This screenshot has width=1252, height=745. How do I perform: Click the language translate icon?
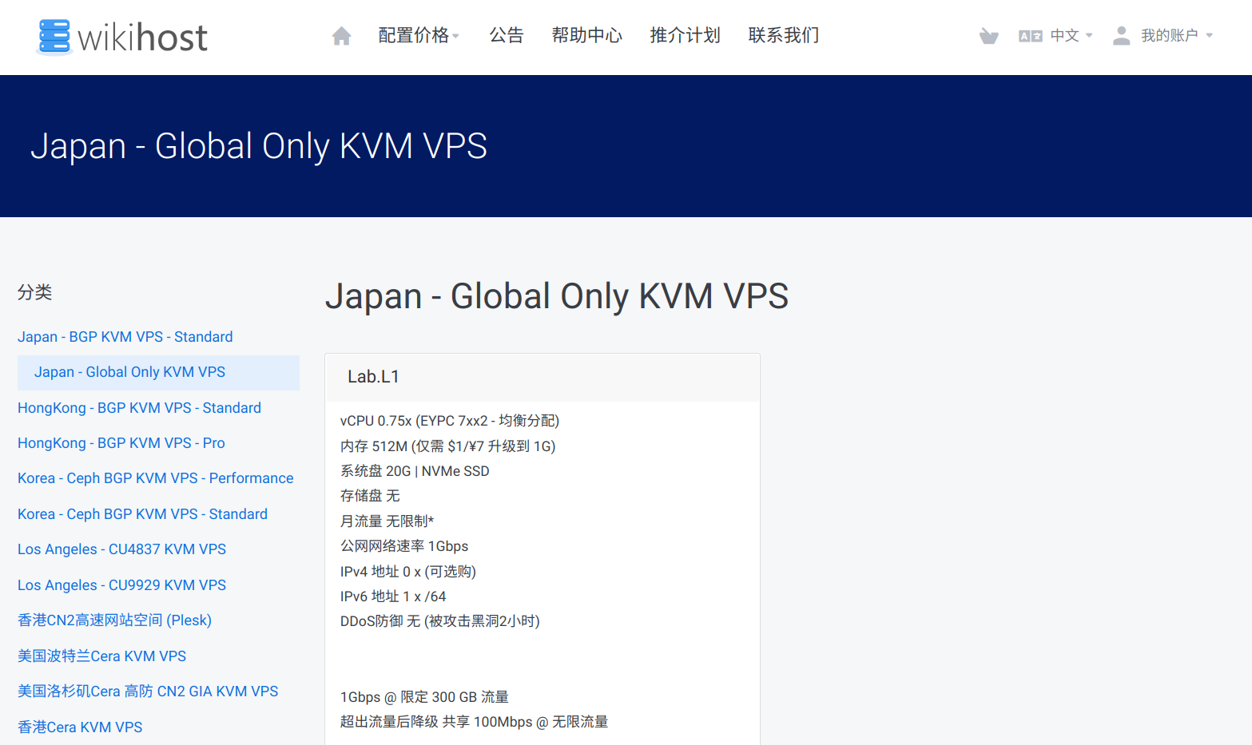[1030, 36]
